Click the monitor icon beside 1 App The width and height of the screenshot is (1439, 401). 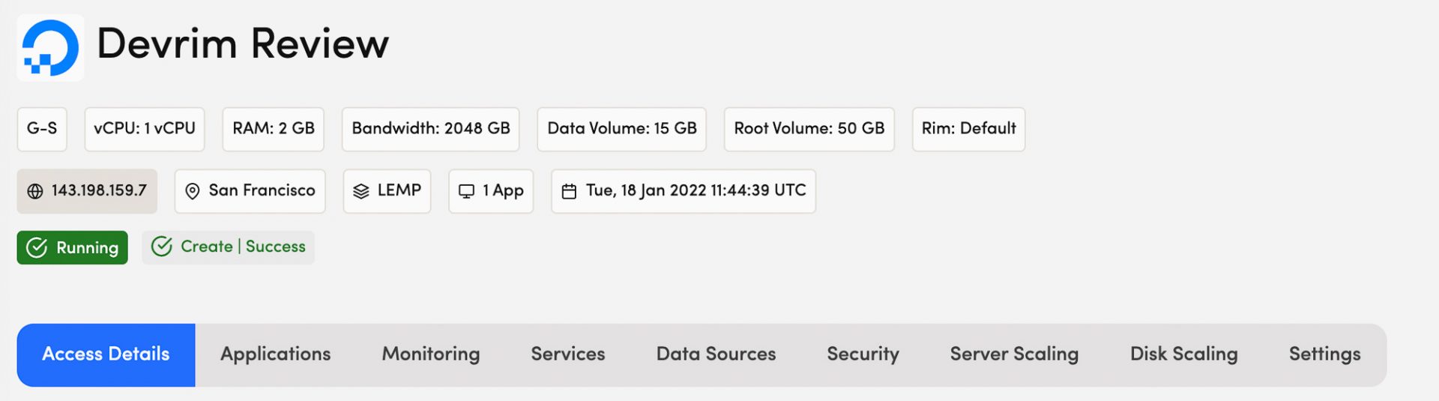pyautogui.click(x=466, y=191)
